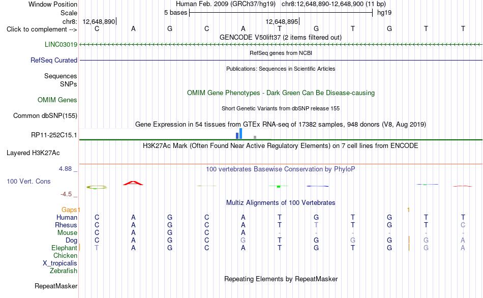The image size is (483, 298).
Task: Click the X_tropicalis species row label
Action: click(x=60, y=263)
